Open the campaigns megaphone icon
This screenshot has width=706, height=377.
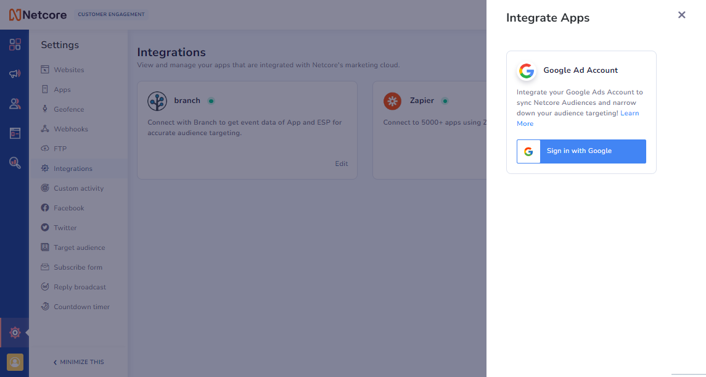point(15,74)
